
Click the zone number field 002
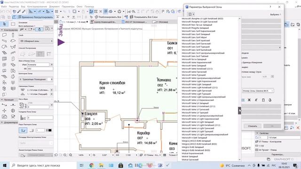tap(40, 69)
